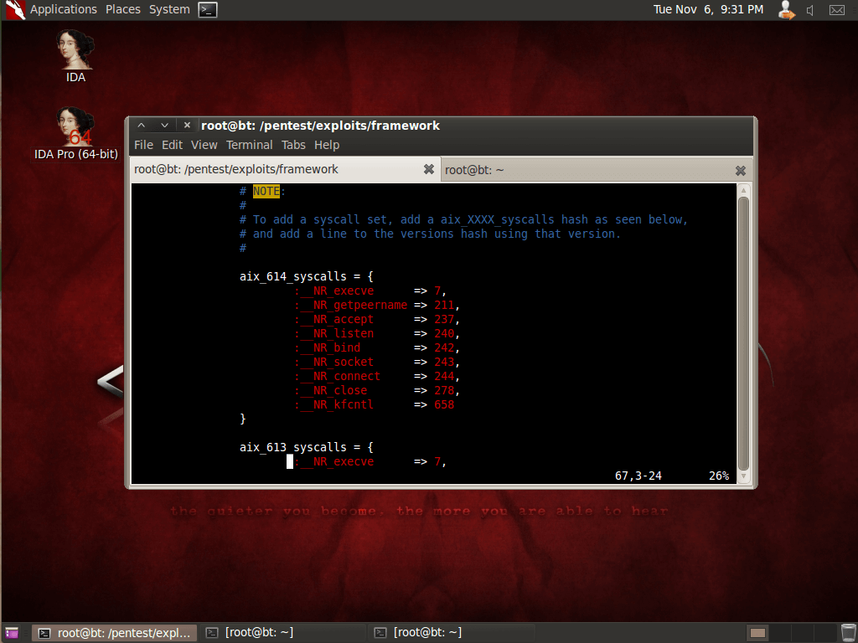
Task: Open the mail envelope indicator icon
Action: click(x=836, y=10)
